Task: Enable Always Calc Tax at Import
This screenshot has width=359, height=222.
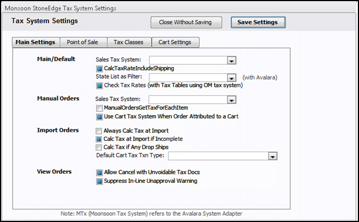Action: coord(99,131)
